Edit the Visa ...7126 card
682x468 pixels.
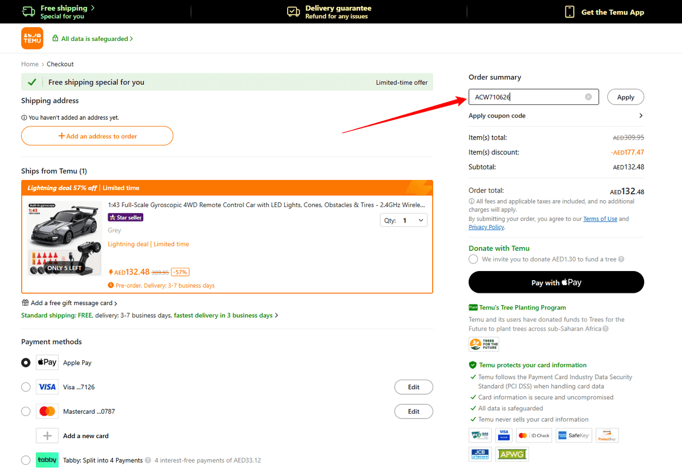pyautogui.click(x=413, y=387)
